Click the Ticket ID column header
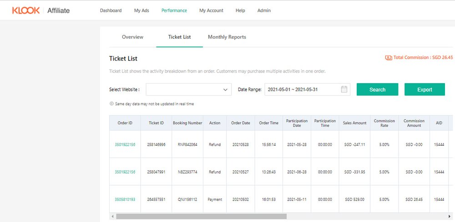 tap(156, 123)
